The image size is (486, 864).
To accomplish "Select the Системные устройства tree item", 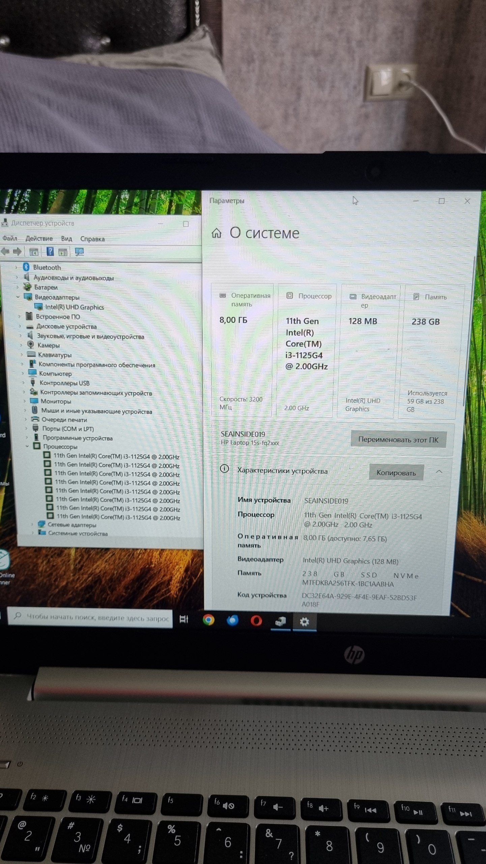I will (x=78, y=533).
